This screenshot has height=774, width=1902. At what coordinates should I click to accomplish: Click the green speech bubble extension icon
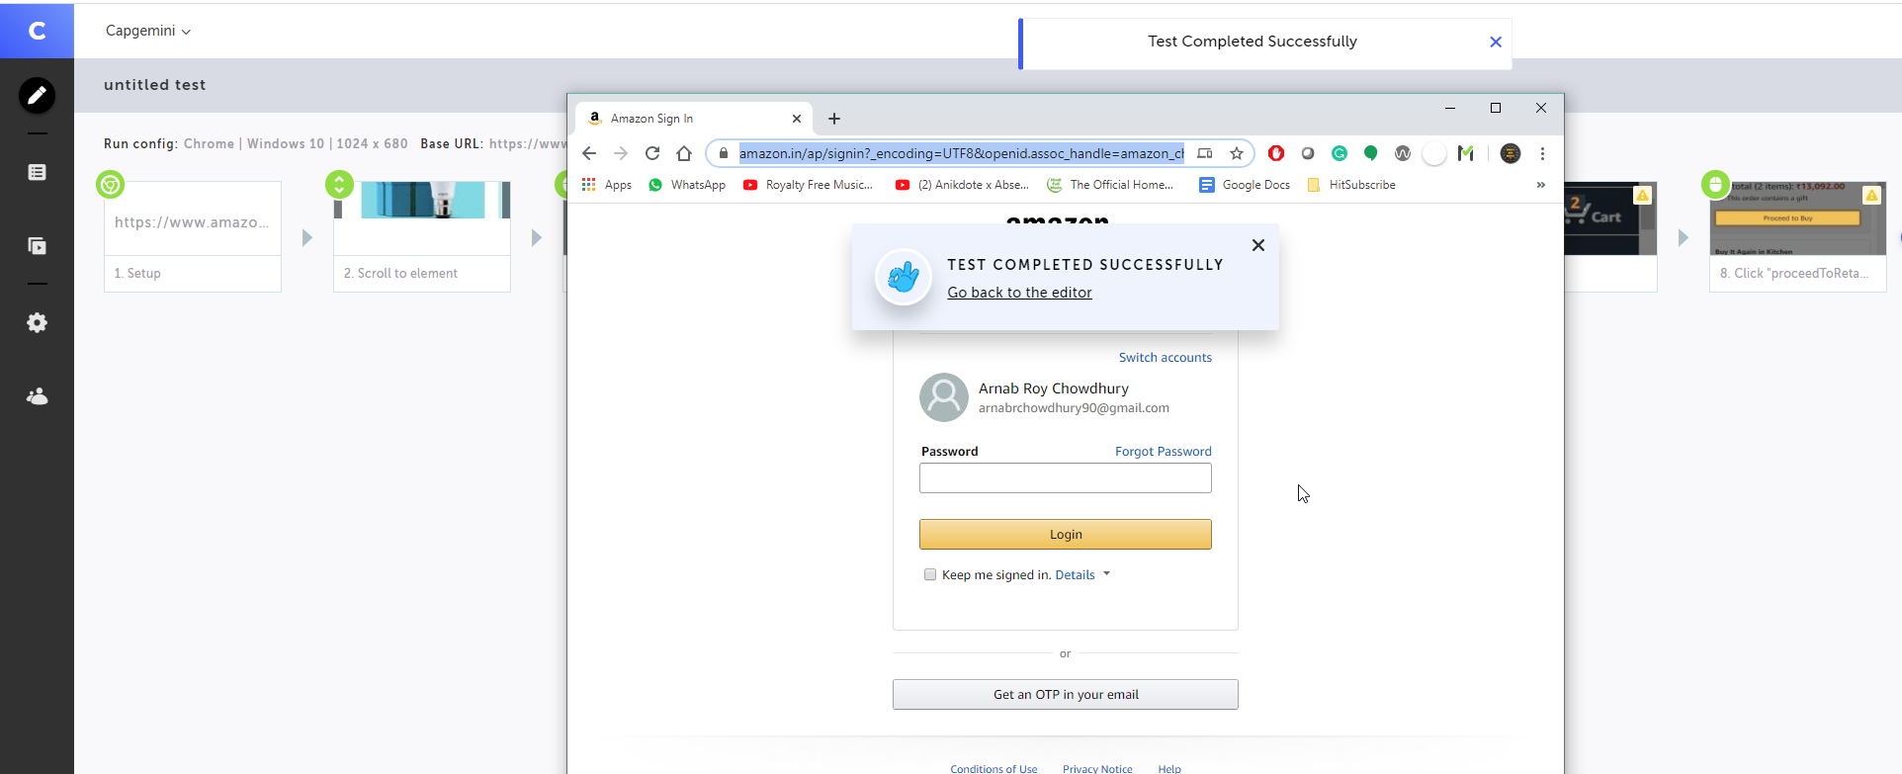coord(1370,153)
